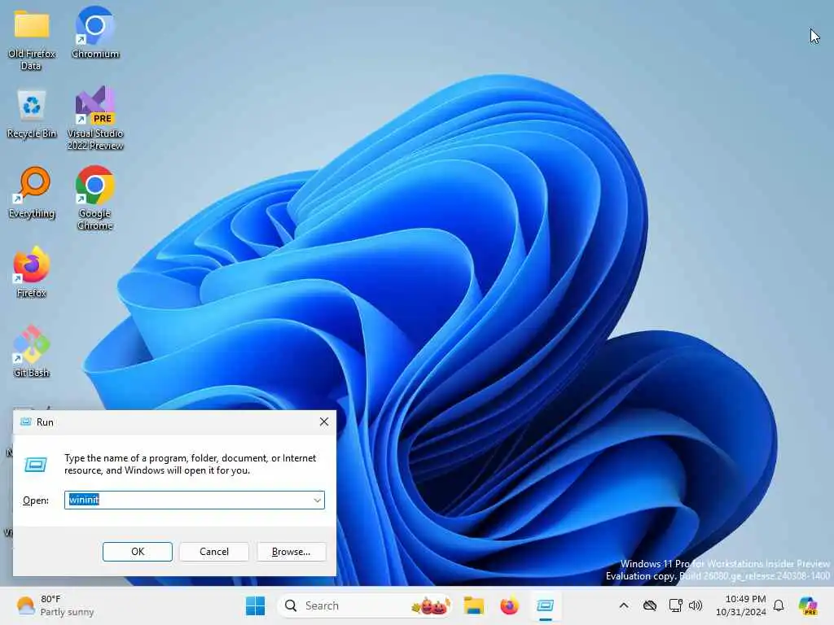Screen dimensions: 834x625
Task: Launch Chromium from the desktop
Action: tap(95, 33)
